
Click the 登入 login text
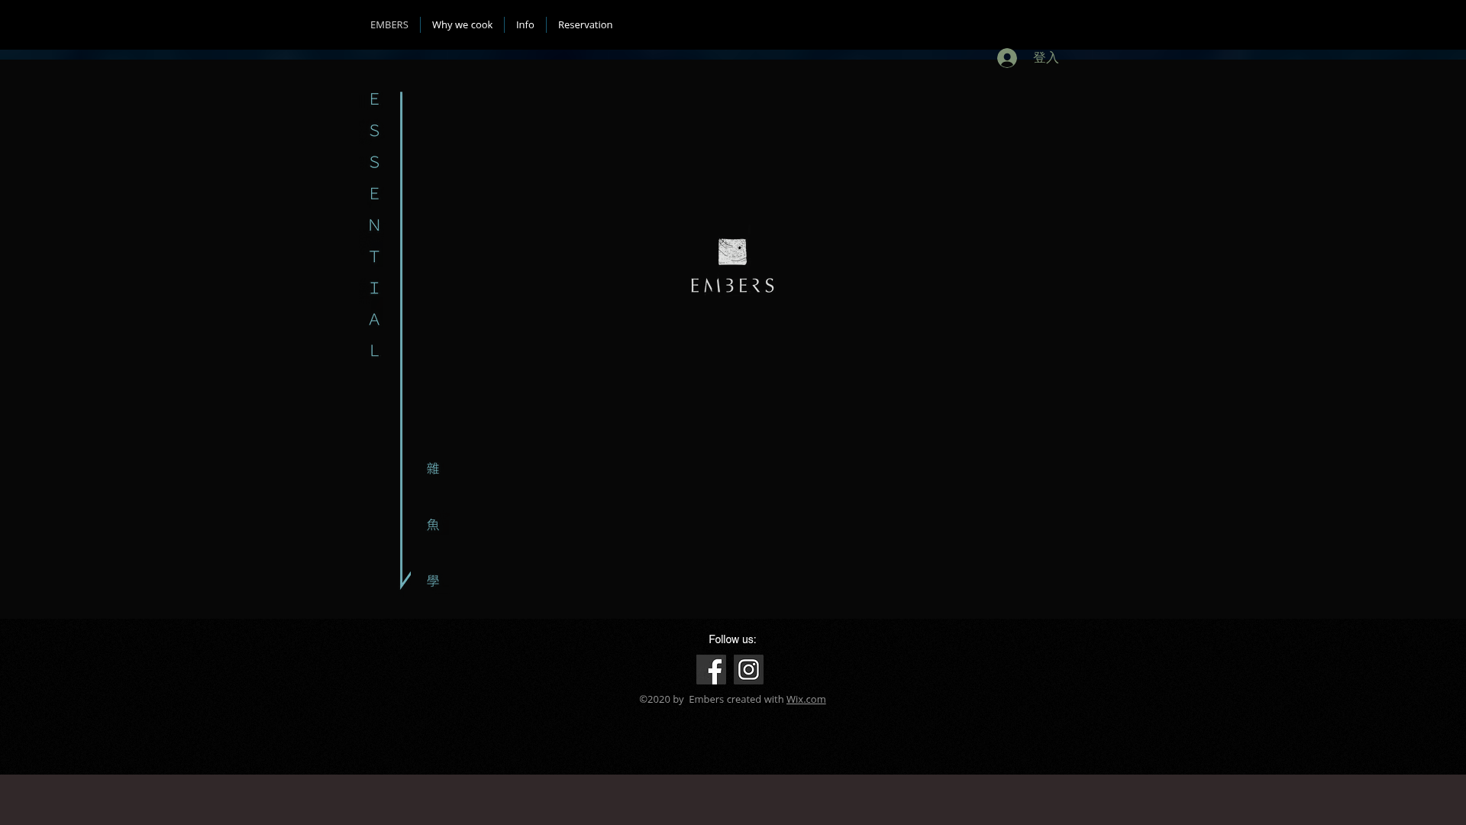(x=1046, y=58)
